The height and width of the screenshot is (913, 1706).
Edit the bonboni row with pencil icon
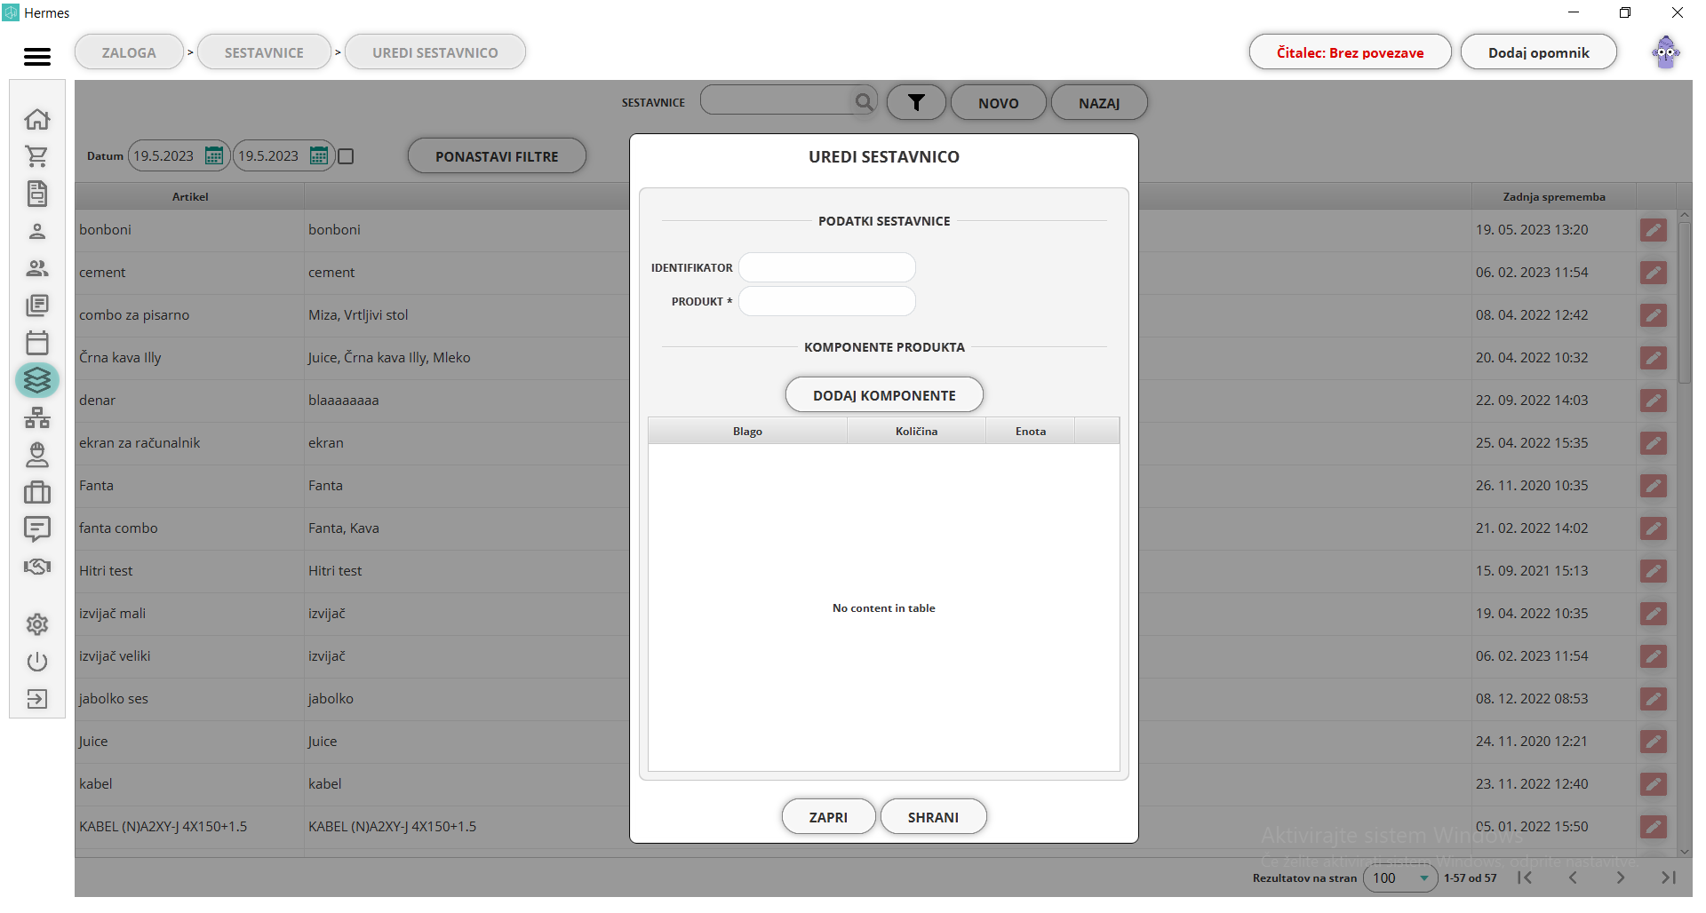point(1654,230)
